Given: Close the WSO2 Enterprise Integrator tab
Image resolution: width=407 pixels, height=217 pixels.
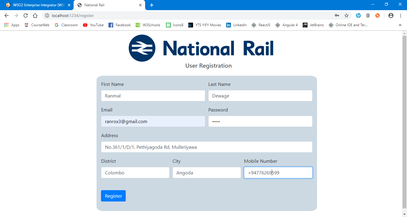Looking at the screenshot, I should pos(69,5).
